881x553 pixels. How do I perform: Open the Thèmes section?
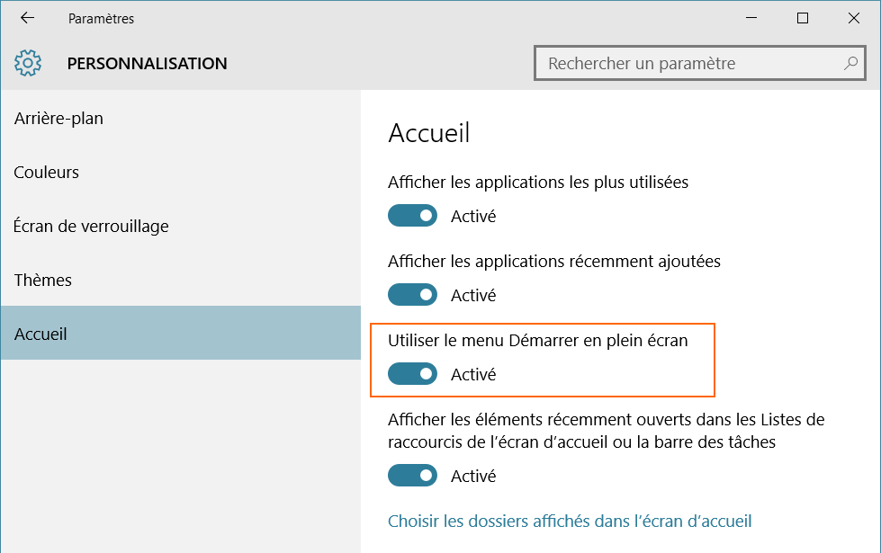(x=43, y=281)
